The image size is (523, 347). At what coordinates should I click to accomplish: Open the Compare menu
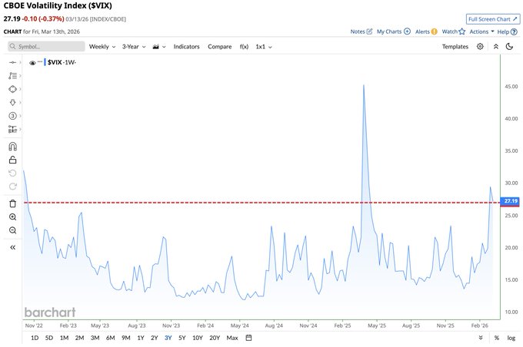tap(219, 47)
